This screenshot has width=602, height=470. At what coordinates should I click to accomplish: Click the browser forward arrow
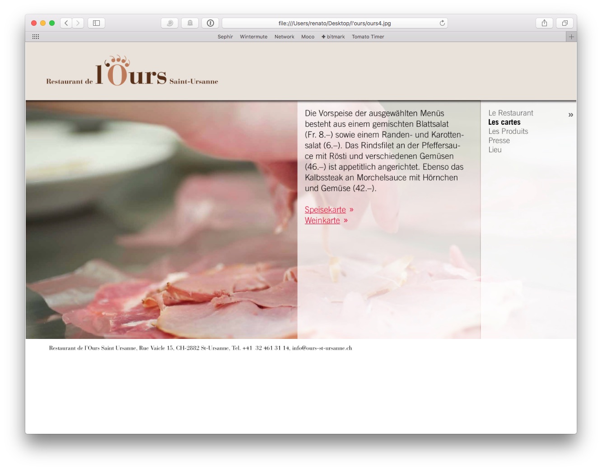[x=78, y=23]
